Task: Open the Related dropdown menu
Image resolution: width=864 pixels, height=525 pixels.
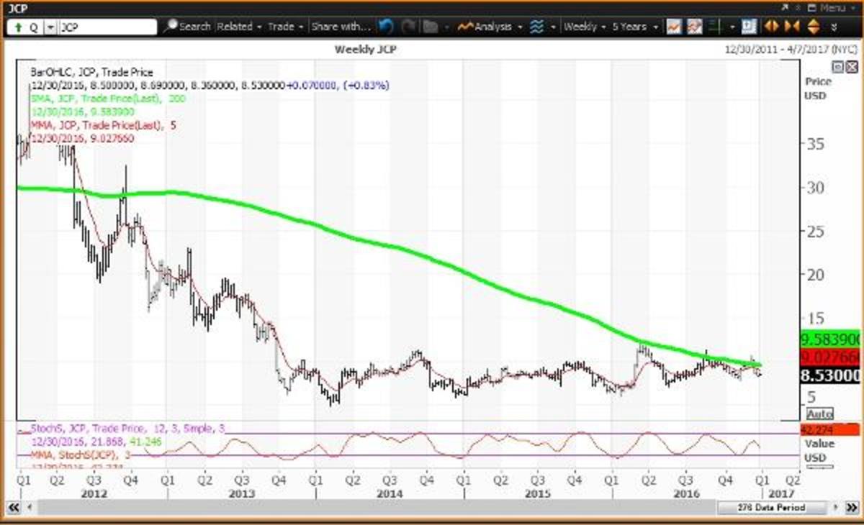Action: pos(239,27)
